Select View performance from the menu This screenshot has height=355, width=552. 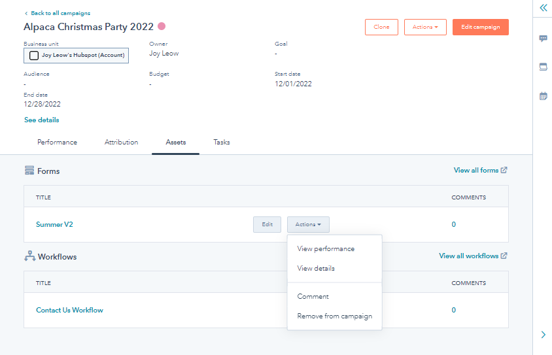click(x=326, y=248)
